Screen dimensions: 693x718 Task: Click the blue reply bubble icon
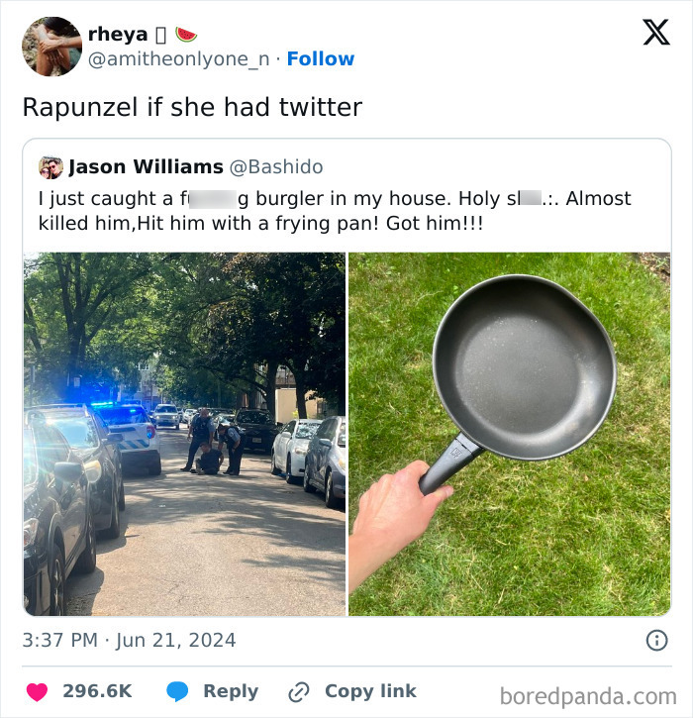coord(177,691)
